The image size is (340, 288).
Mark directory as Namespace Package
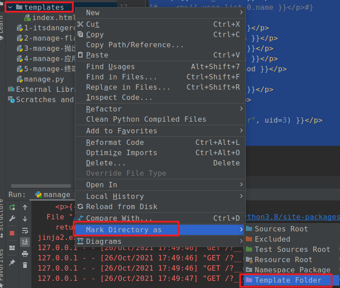pyautogui.click(x=292, y=270)
